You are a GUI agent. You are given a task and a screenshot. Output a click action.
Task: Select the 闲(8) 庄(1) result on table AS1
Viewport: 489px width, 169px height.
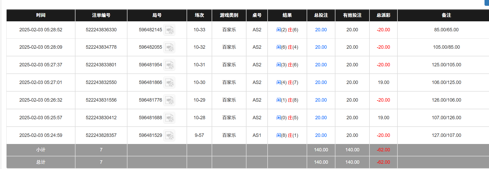coord(287,135)
